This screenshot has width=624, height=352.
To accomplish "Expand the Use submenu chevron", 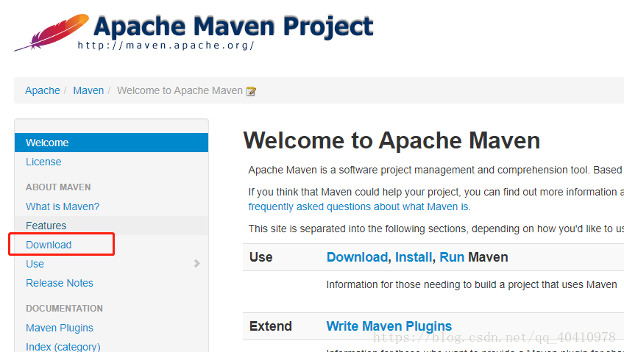I will (196, 263).
